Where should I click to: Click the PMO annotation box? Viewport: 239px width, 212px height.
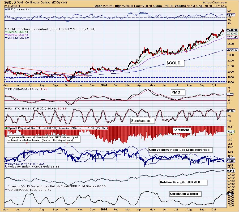click(x=178, y=92)
